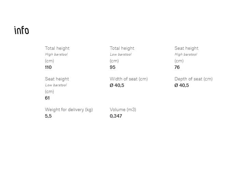239x179 pixels.
Task: Select Ø 40,5 value under Width of seat
Action: (x=117, y=85)
